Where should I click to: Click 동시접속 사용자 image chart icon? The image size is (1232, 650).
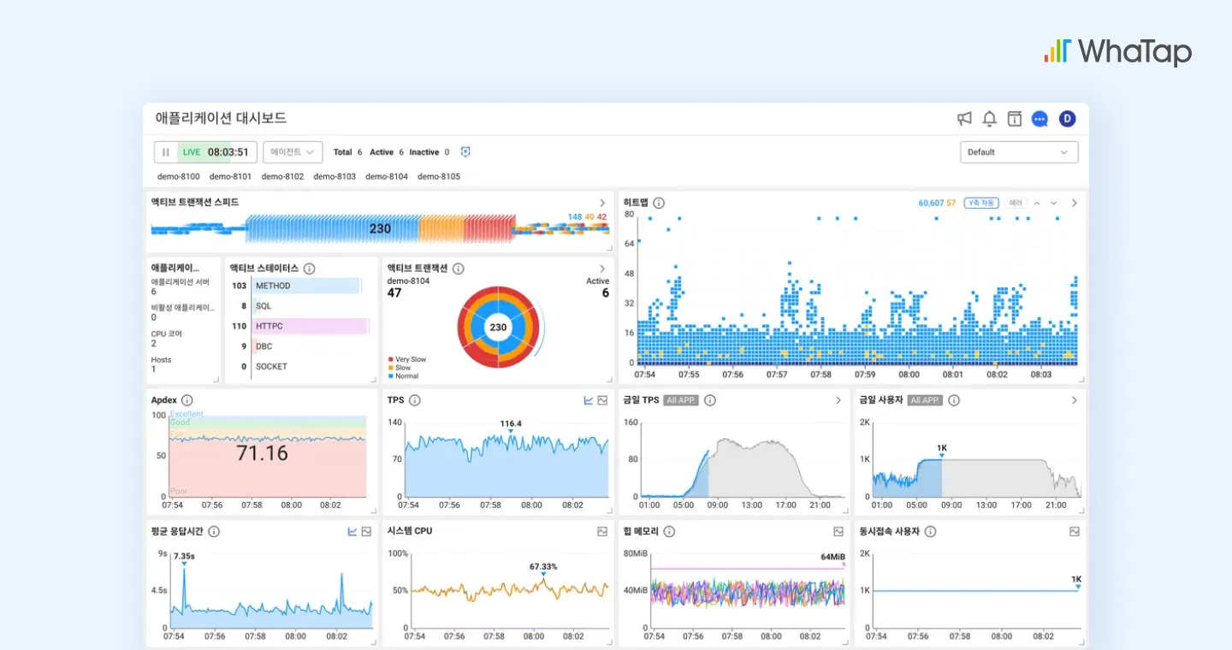click(x=1075, y=531)
